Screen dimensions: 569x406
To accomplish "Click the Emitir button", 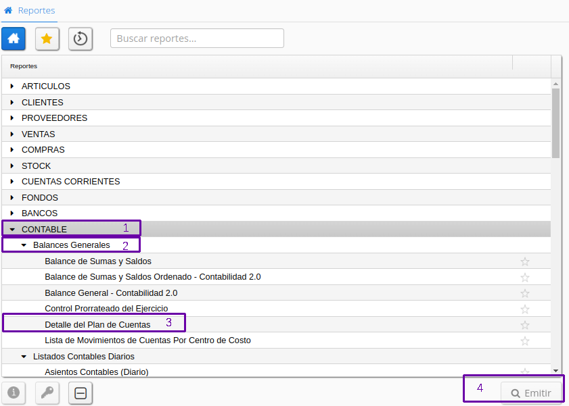I will pyautogui.click(x=531, y=393).
